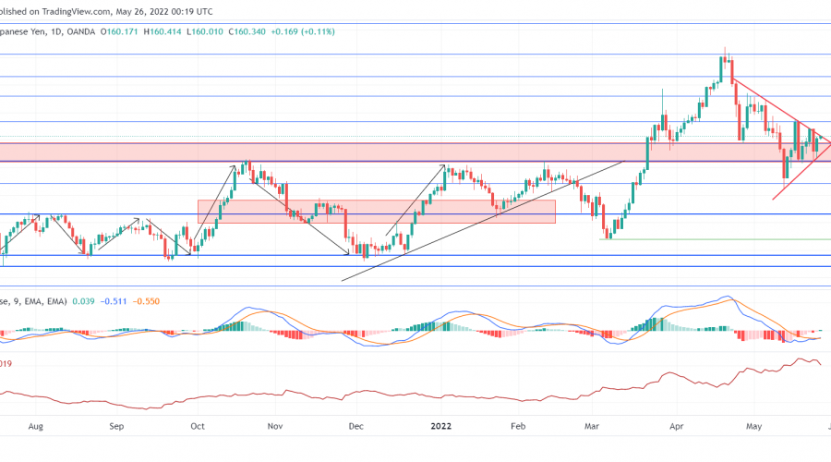Click the TradingView.com publish date text
The height and width of the screenshot is (462, 831).
(x=106, y=11)
